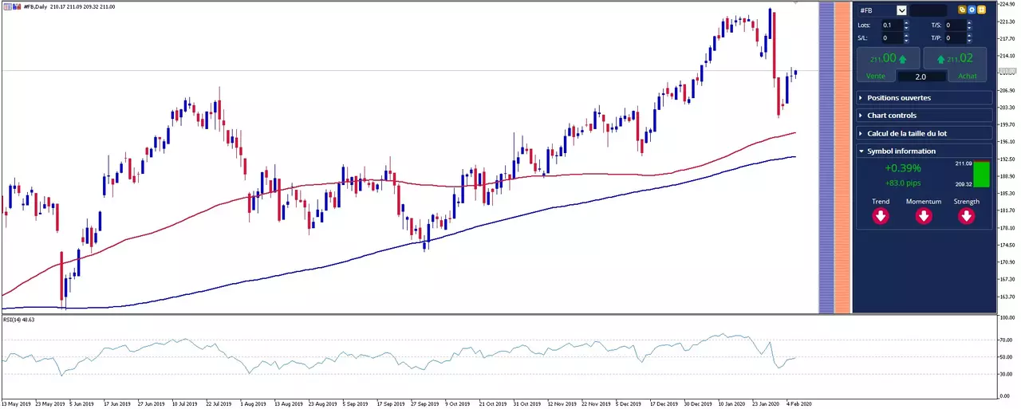This screenshot has width=1021, height=409.
Task: Click the yellow expand icon in panel header
Action: 981,10
